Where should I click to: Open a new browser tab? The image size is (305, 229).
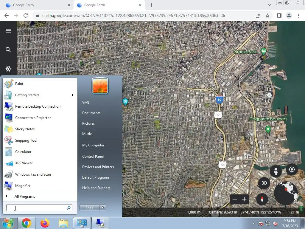tap(152, 5)
